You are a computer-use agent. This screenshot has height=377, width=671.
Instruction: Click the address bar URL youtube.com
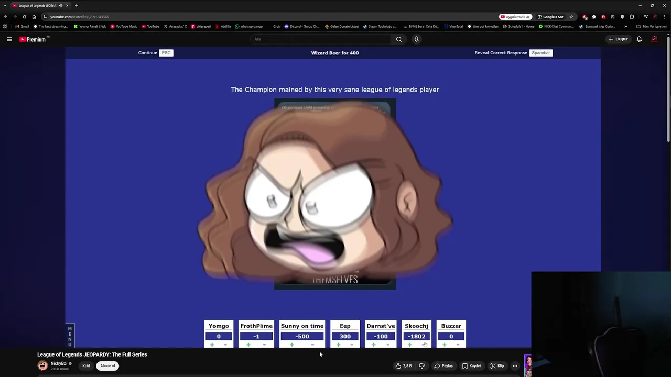pos(80,17)
